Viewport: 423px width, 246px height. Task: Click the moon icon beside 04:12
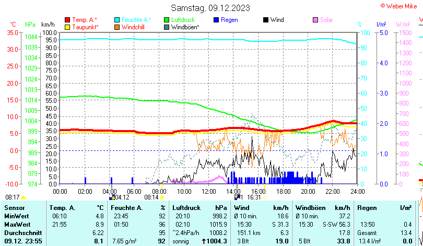tap(111, 197)
